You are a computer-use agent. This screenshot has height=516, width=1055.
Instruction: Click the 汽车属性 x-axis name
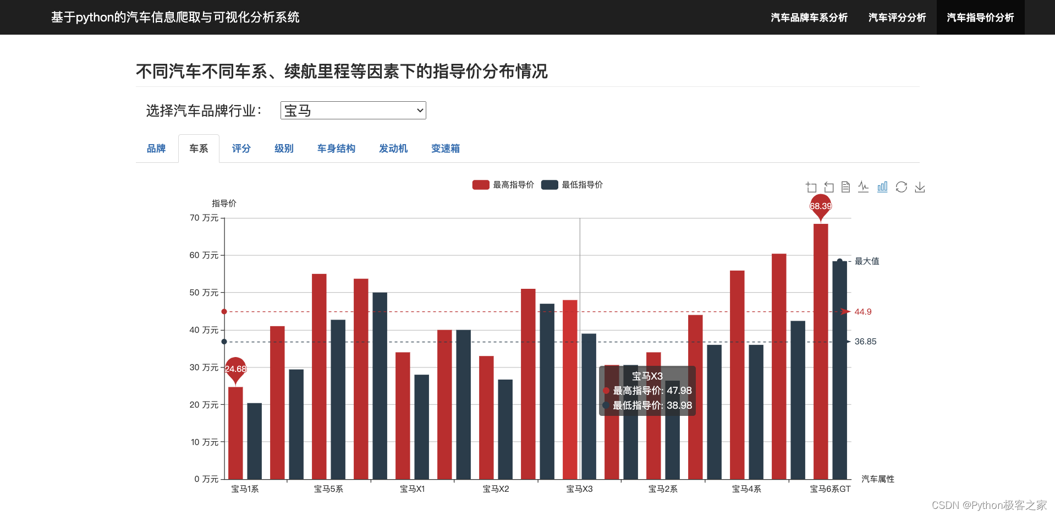coord(878,479)
